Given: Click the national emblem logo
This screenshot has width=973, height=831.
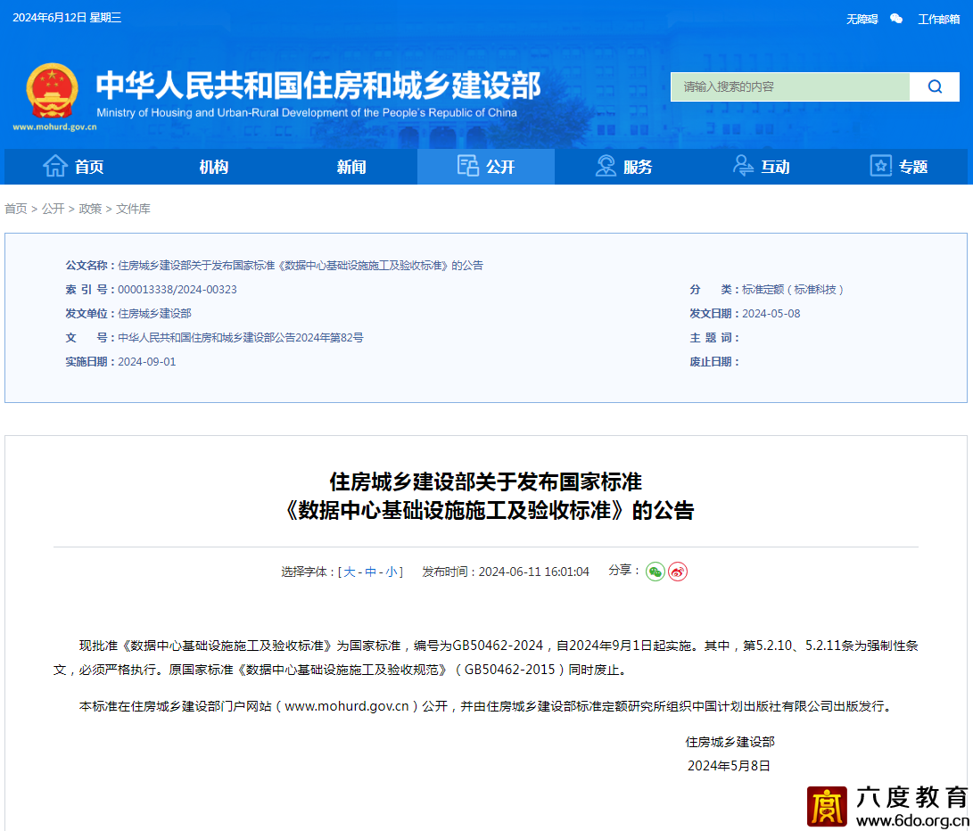Looking at the screenshot, I should pos(53,91).
